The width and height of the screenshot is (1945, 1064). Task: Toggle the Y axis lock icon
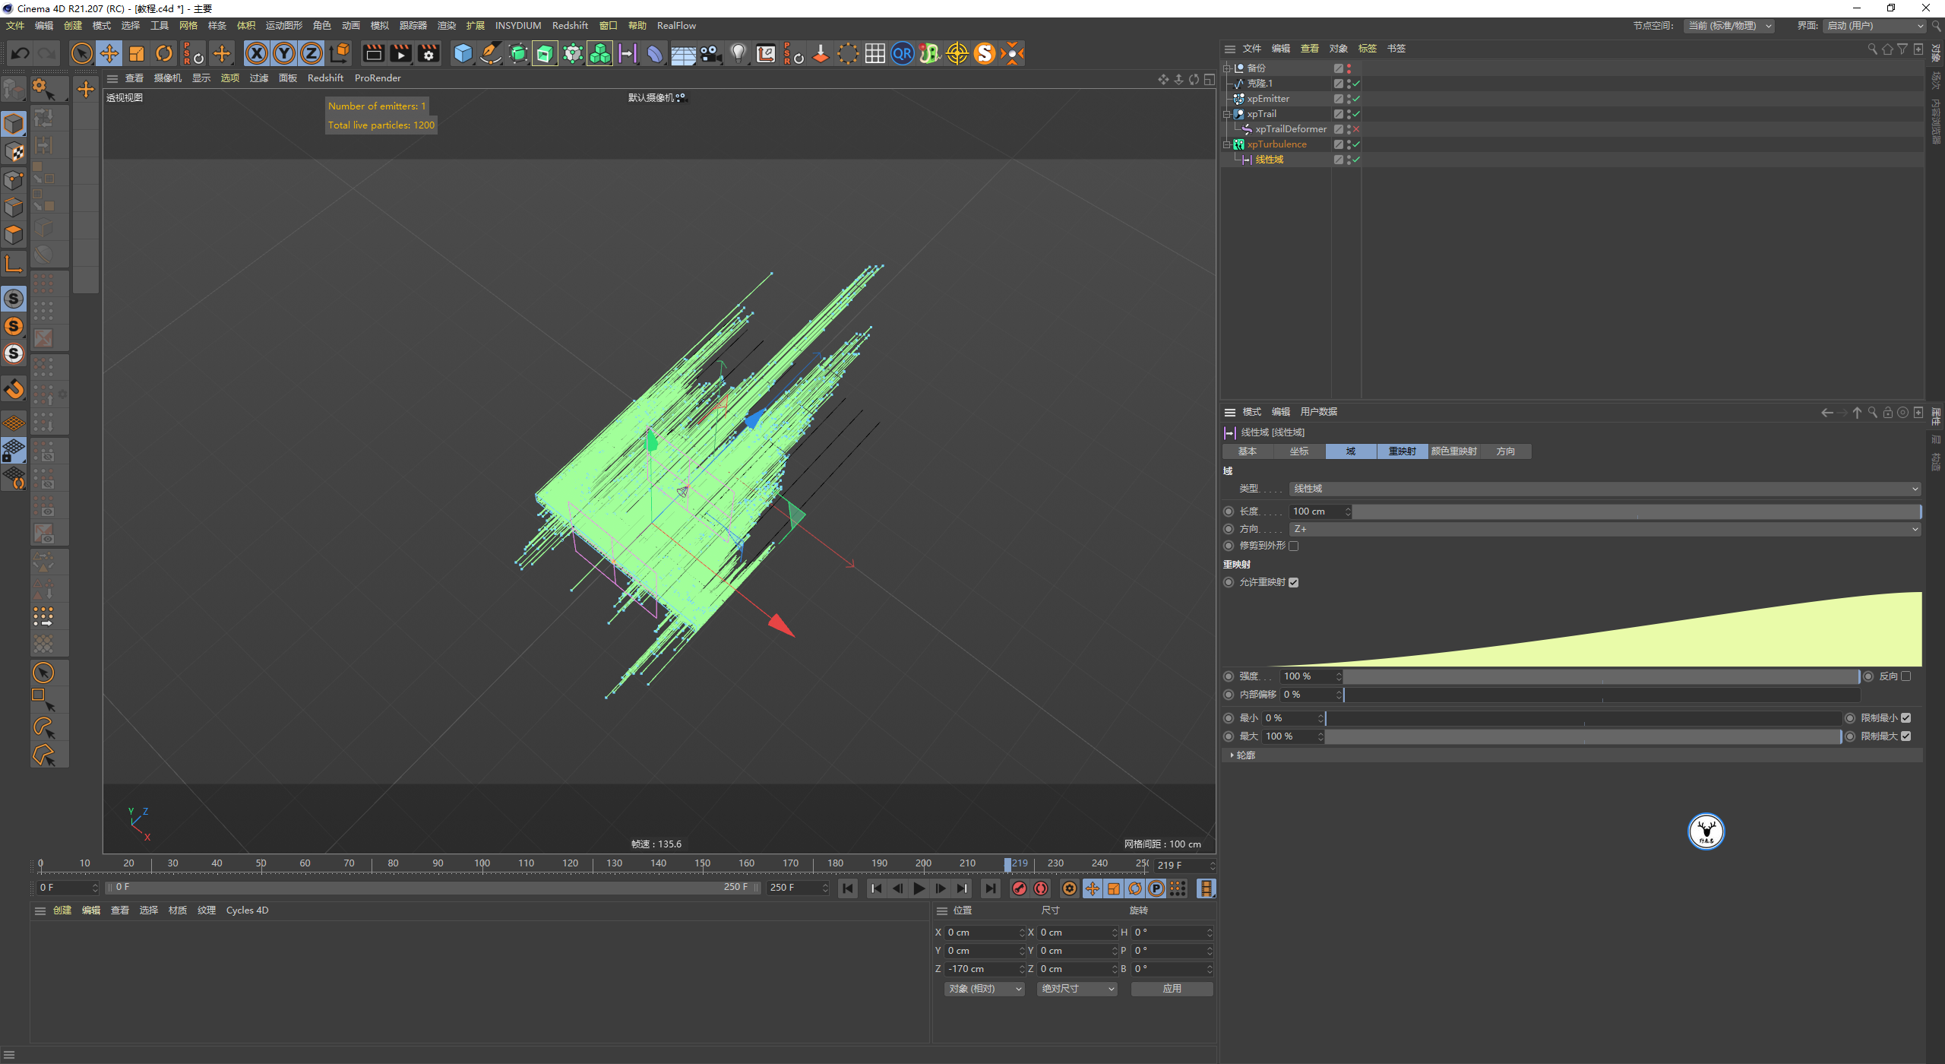(x=284, y=53)
